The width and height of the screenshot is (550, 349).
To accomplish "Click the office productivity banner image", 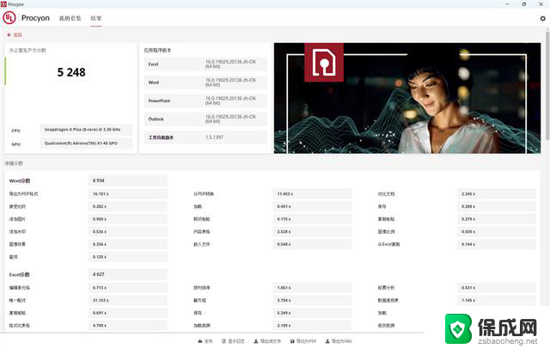I will (x=407, y=98).
